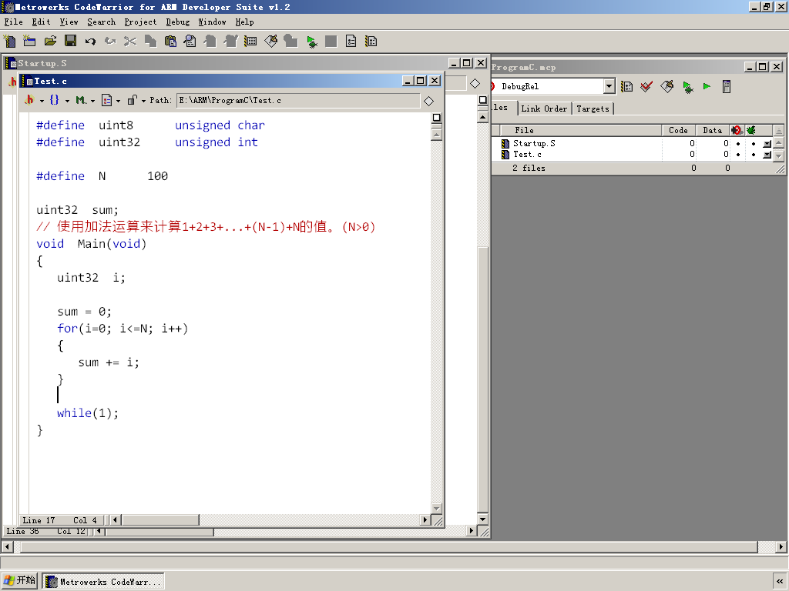Image resolution: width=789 pixels, height=591 pixels.
Task: Click the Test.c horizontal scroll right arrow
Action: (425, 519)
